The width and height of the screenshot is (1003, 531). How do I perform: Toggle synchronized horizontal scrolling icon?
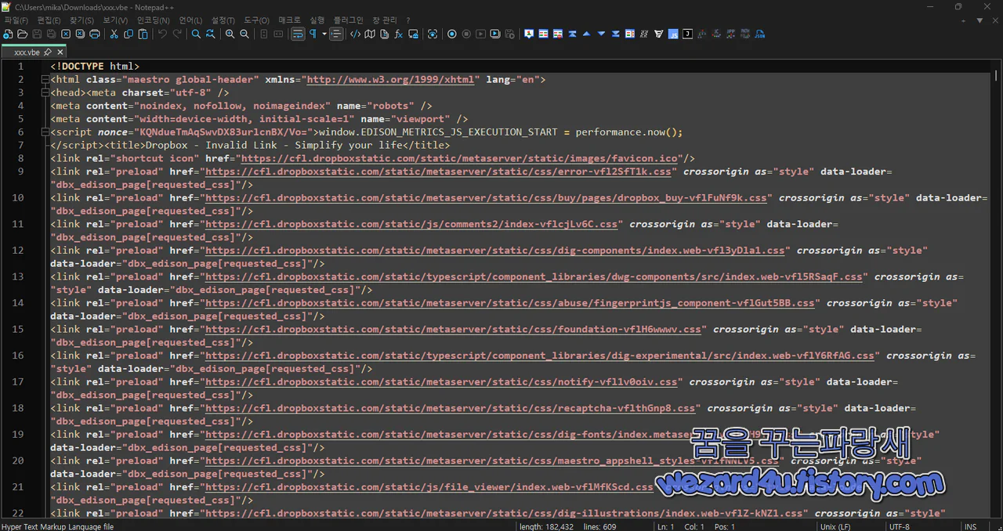[278, 34]
